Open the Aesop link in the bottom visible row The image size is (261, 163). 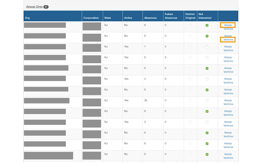tap(228, 154)
